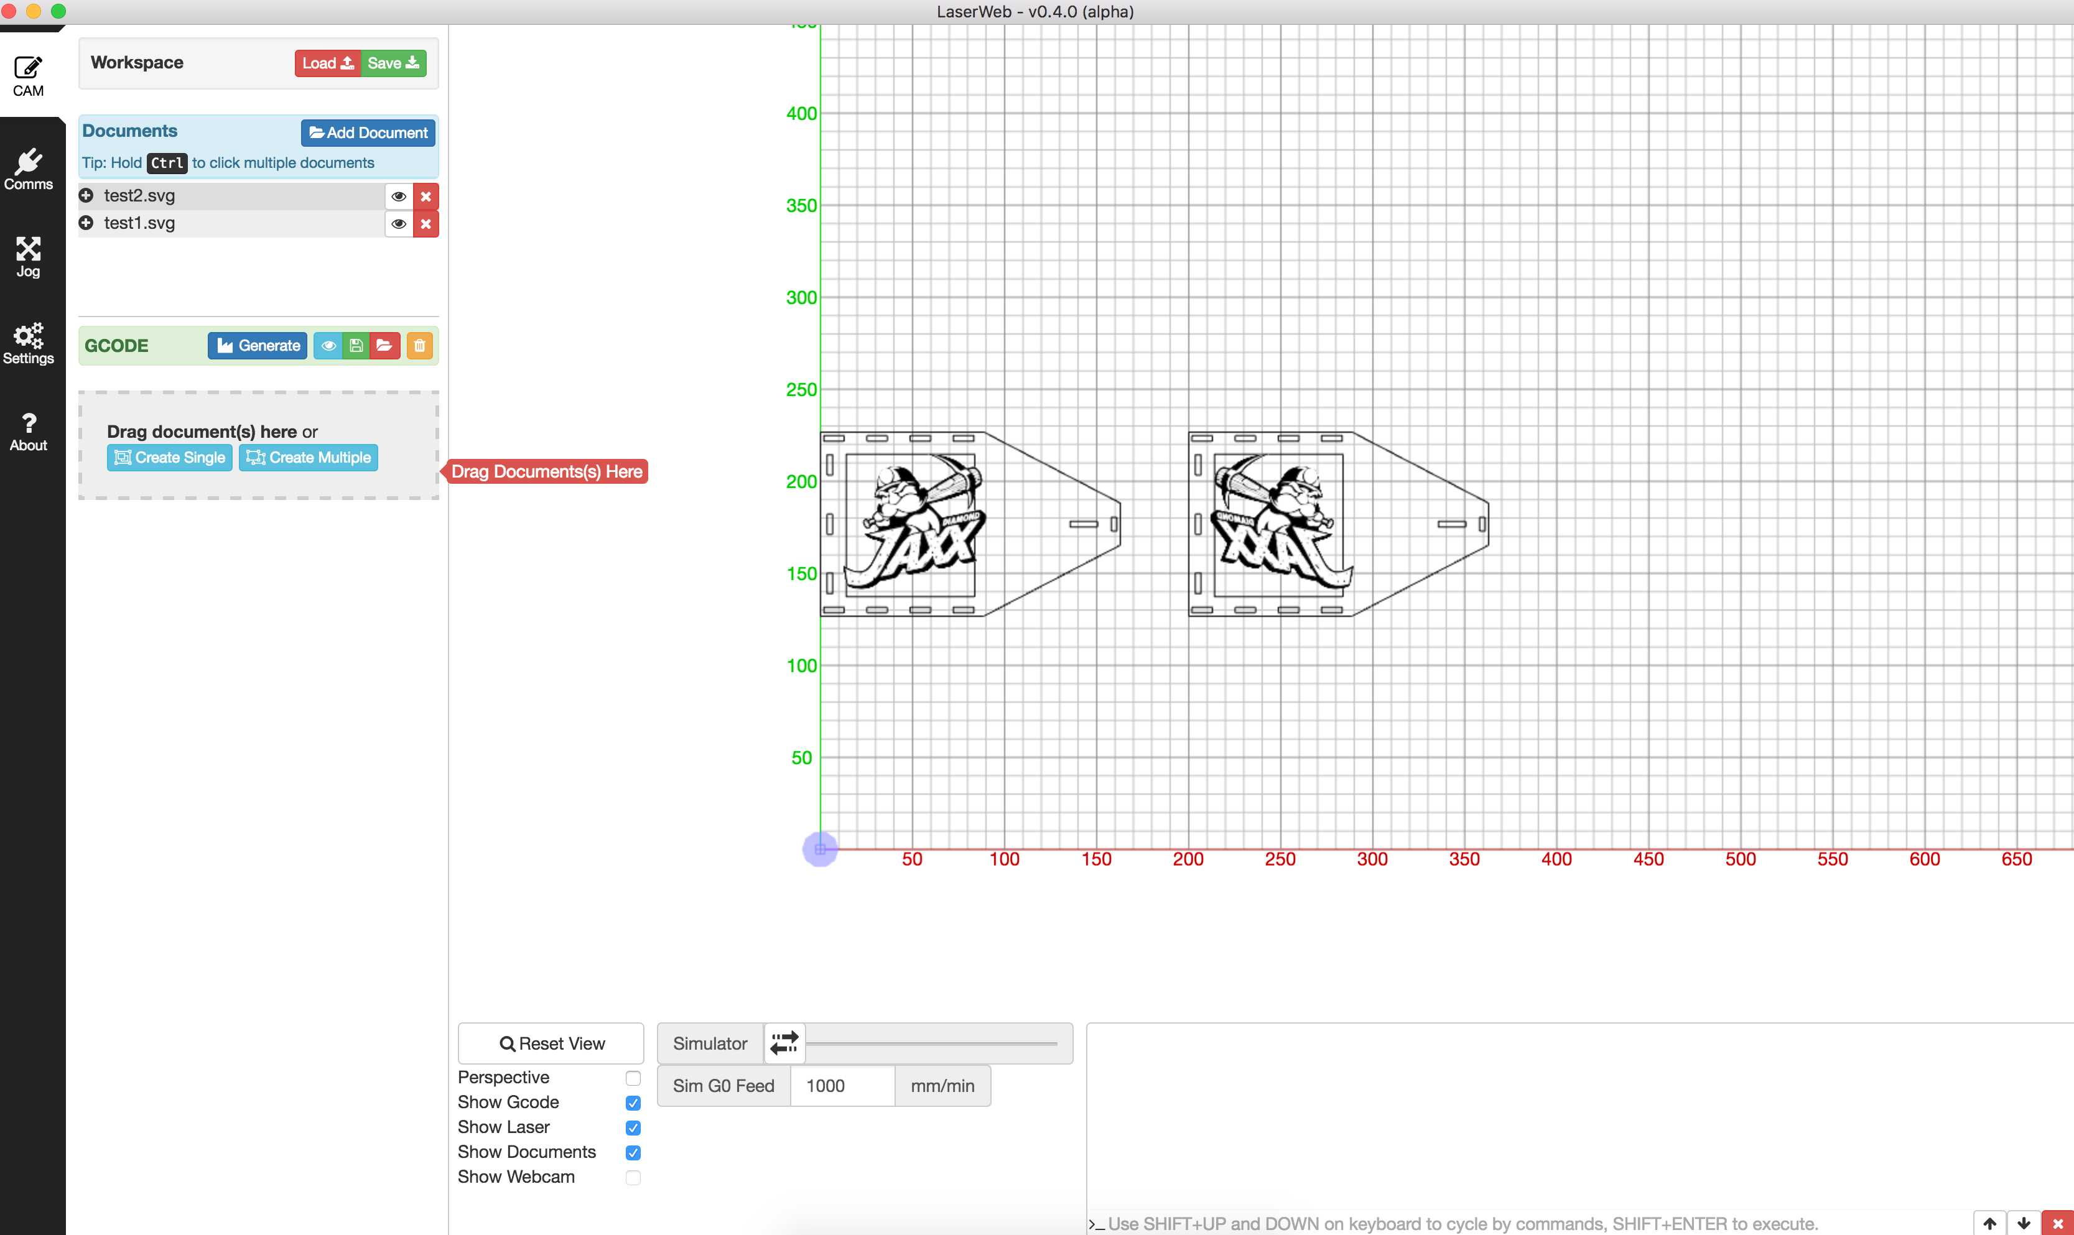Switch to the Jog tab
Viewport: 2074px width, 1235px height.
click(x=28, y=256)
